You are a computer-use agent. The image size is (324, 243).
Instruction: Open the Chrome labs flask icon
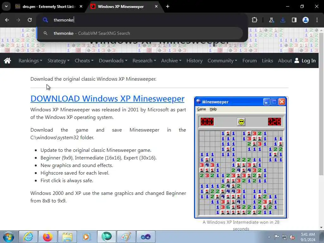(271, 20)
